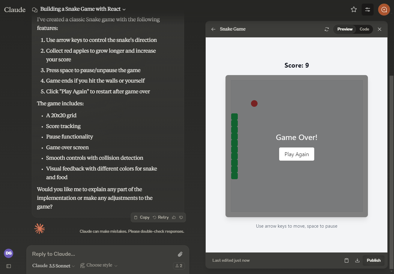The image size is (394, 274).
Task: Copy artifact contents with clipboard icon
Action: tap(347, 260)
